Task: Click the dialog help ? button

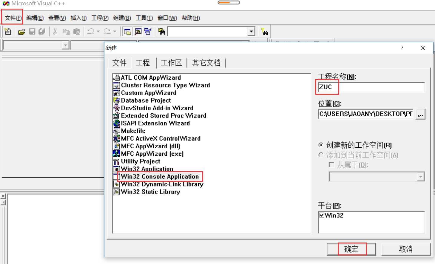Action: pyautogui.click(x=402, y=48)
